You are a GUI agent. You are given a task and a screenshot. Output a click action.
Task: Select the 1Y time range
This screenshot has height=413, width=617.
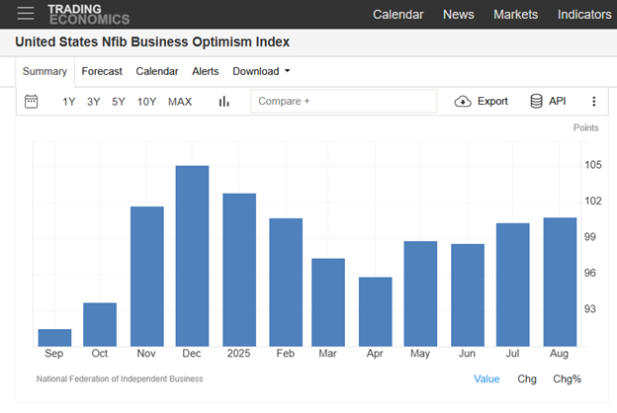point(68,102)
